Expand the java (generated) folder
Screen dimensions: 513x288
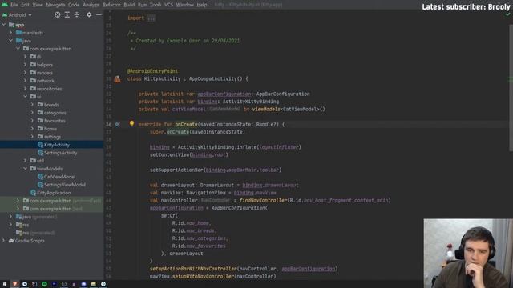10,217
